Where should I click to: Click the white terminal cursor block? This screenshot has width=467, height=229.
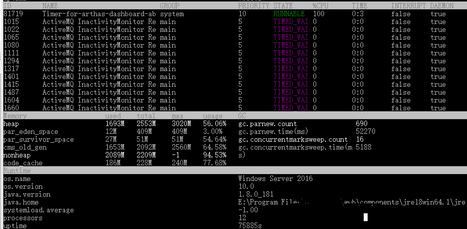pos(366,217)
